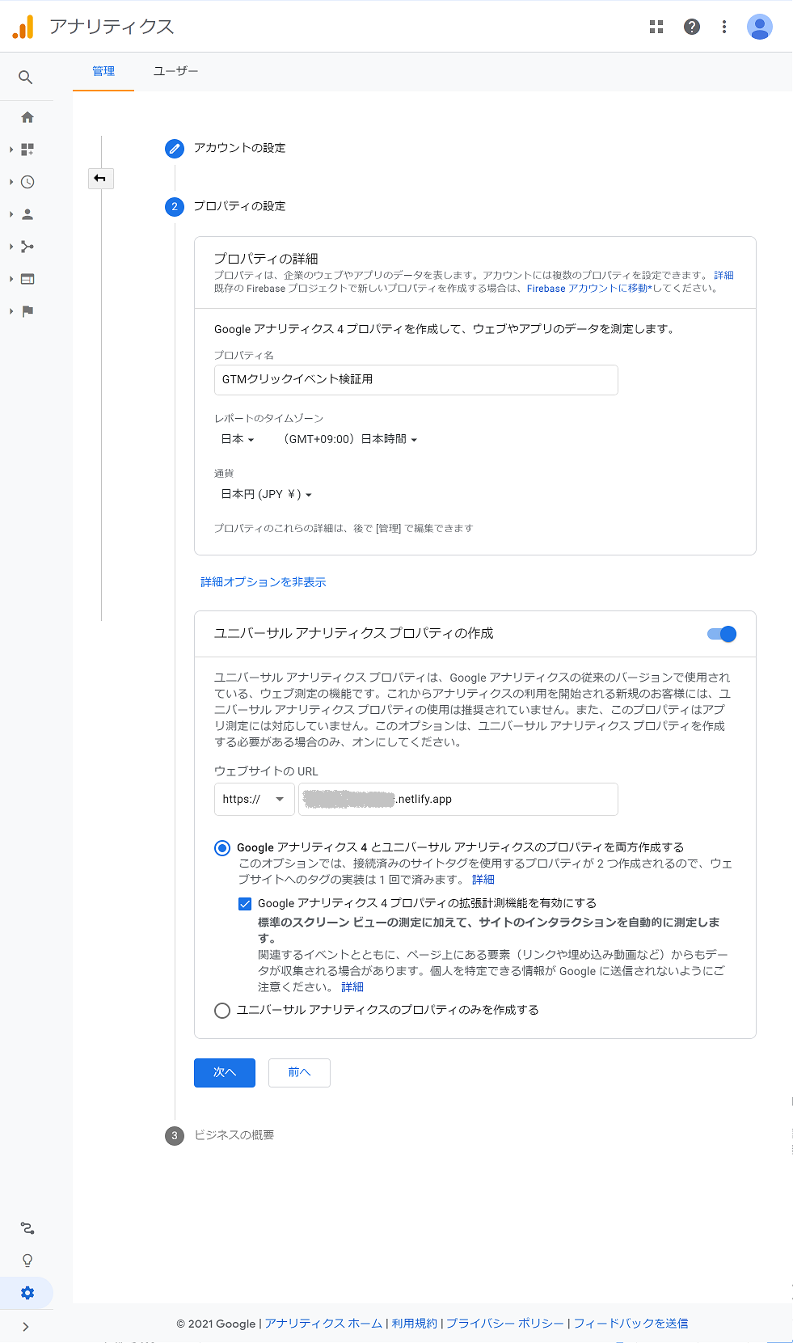
Task: Open the https:// protocol dropdown
Action: pos(255,799)
